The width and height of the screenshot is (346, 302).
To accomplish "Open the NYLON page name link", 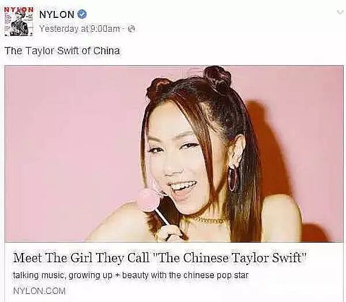I will [57, 14].
